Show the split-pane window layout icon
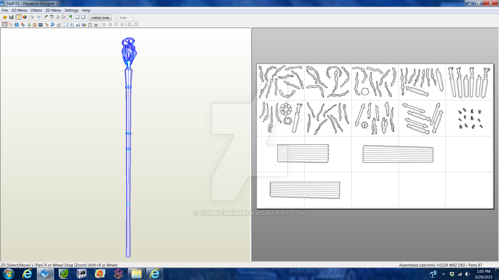 coord(77,17)
